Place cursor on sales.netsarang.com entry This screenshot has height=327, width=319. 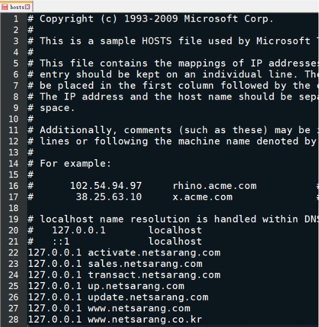click(145, 264)
